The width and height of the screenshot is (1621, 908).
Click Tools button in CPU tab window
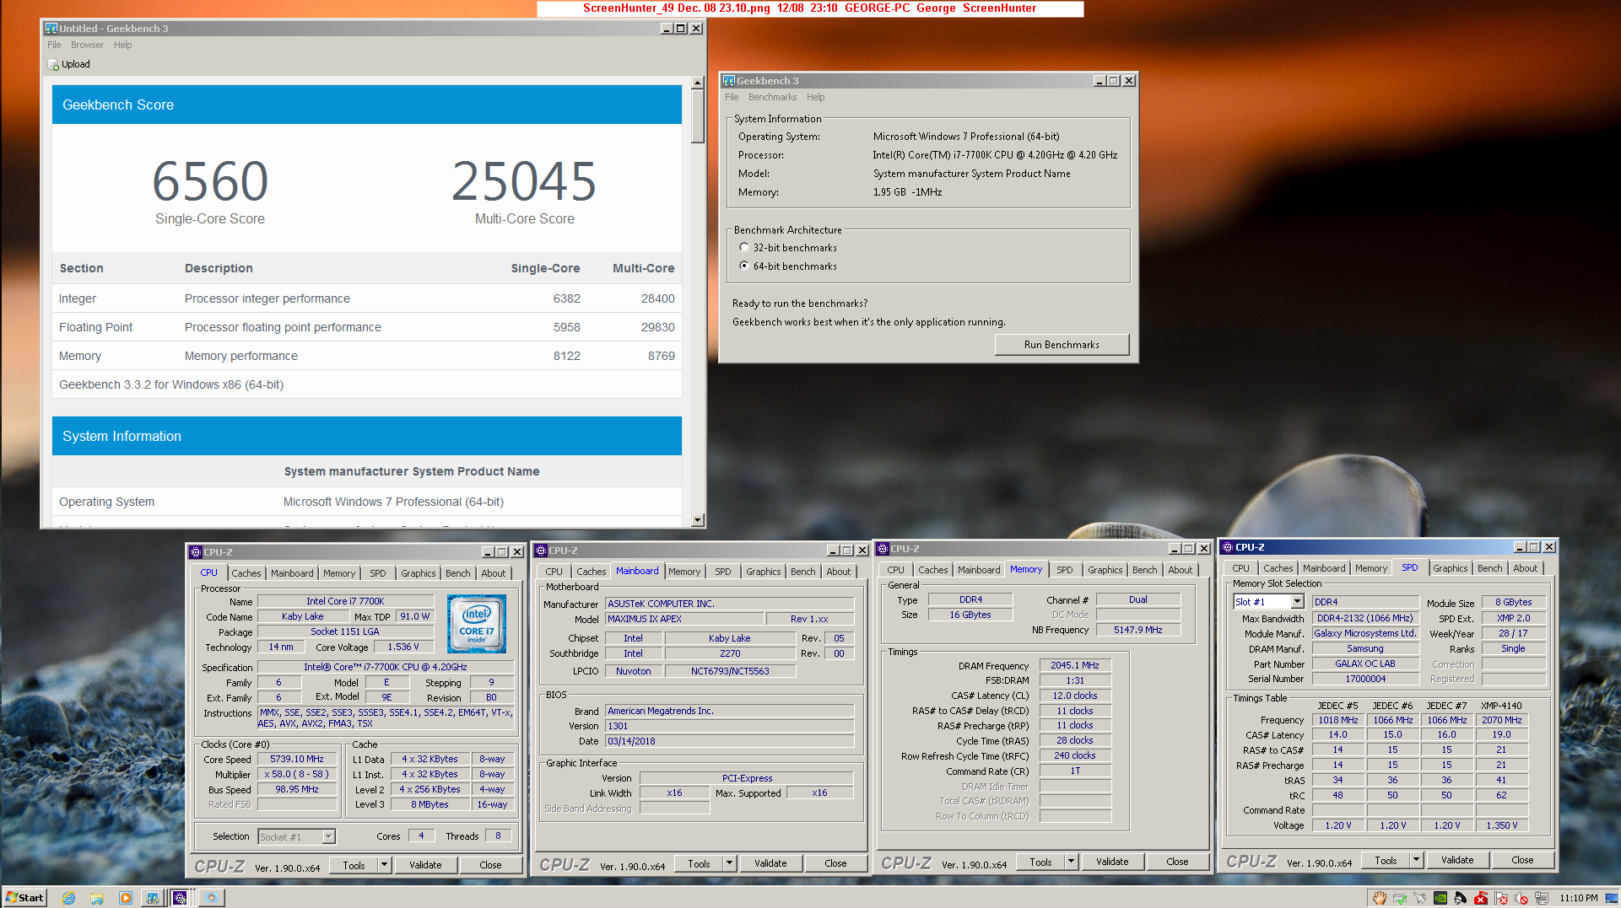point(354,865)
